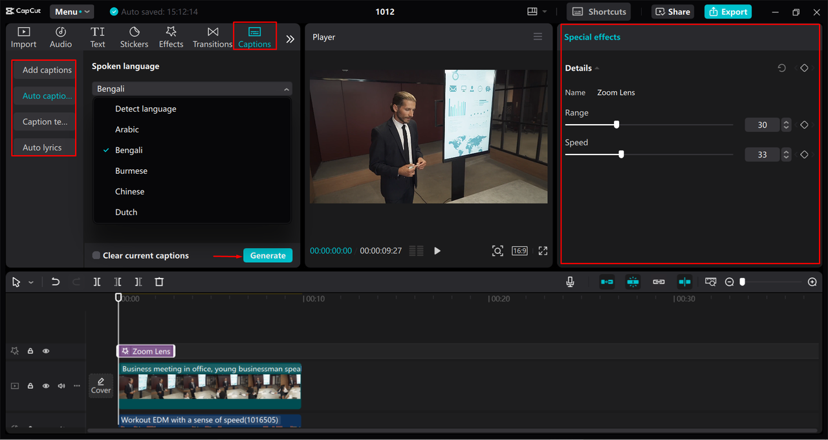Play the video in the Player
This screenshot has width=828, height=440.
(437, 251)
